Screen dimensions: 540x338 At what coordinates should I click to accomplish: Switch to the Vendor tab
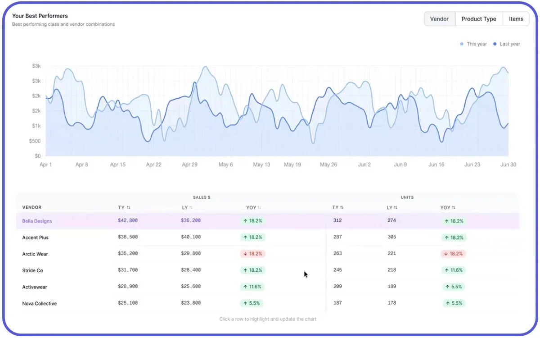tap(440, 19)
